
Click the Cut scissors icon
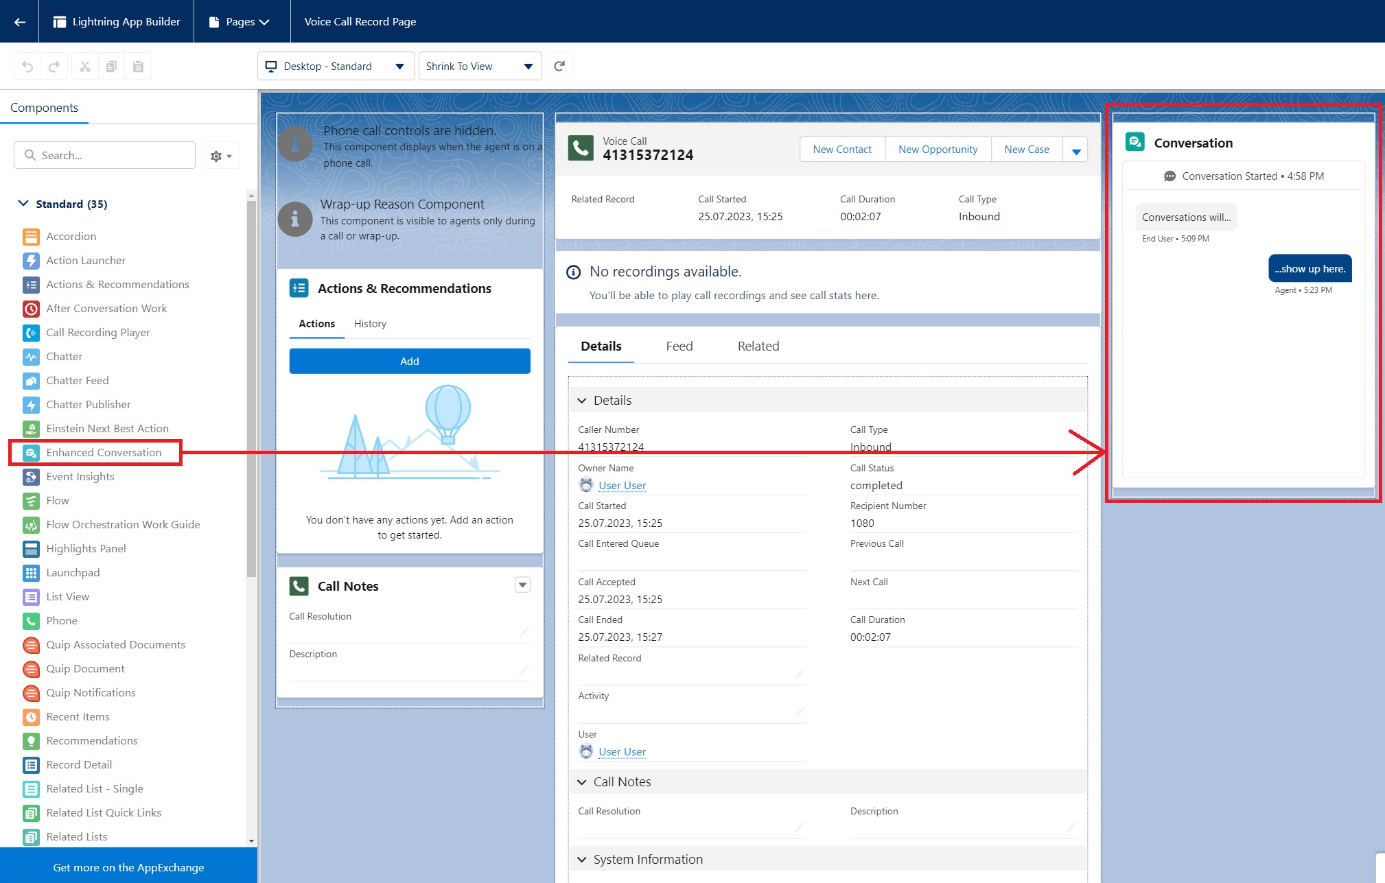tap(85, 67)
